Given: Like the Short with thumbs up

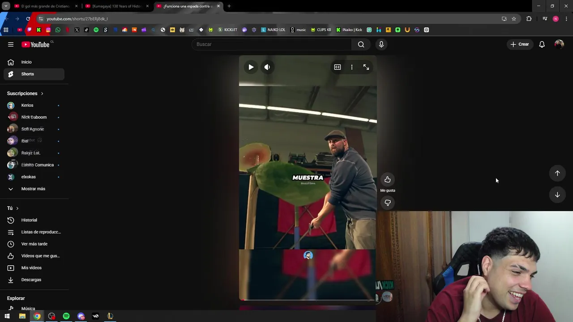Looking at the screenshot, I should (x=388, y=180).
